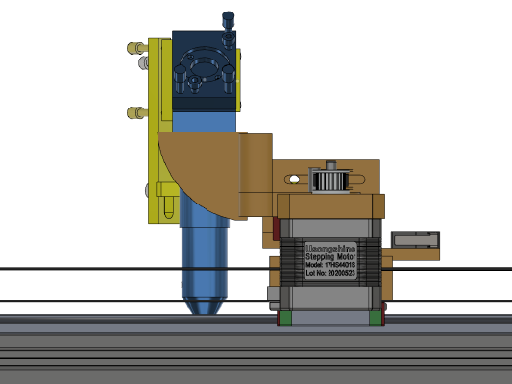Select the left green block under motor

[x=284, y=318]
